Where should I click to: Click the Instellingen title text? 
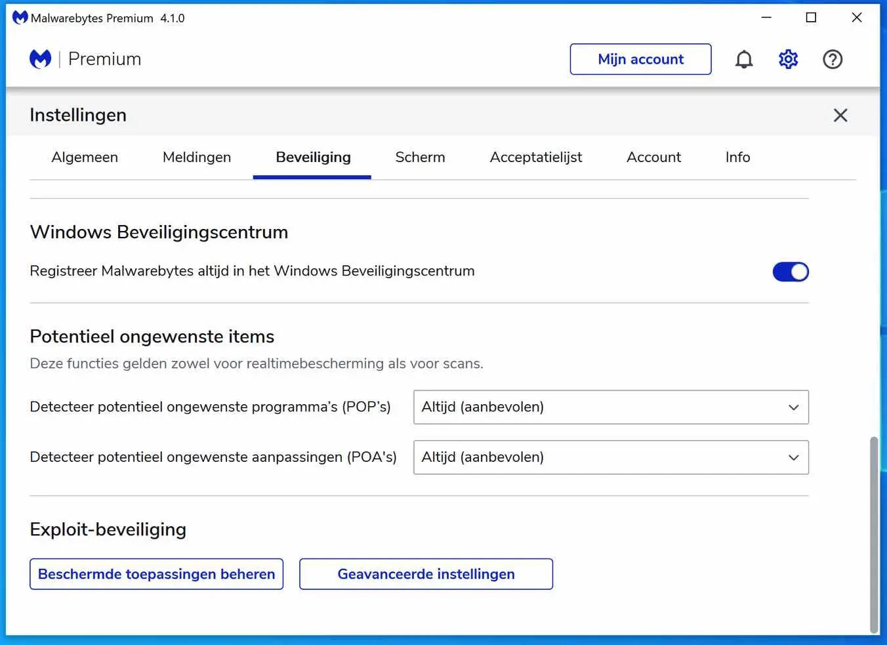78,115
